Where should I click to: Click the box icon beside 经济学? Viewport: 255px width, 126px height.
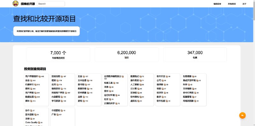click(x=164, y=93)
